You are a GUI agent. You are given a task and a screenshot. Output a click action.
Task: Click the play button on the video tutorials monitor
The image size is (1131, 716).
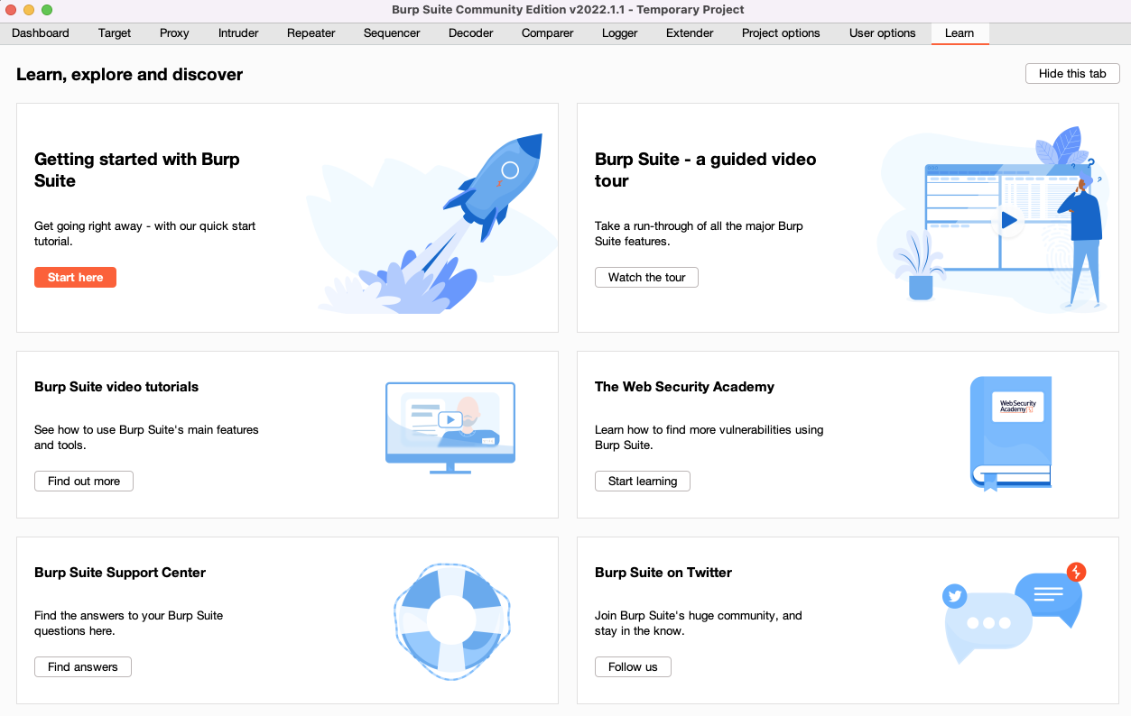click(451, 420)
